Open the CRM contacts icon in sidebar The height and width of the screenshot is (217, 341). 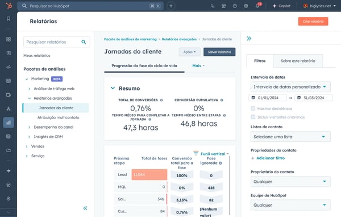[x=9, y=53]
